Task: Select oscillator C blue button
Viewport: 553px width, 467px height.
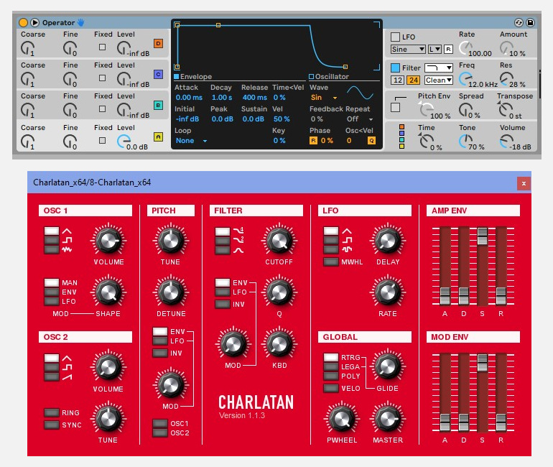Action: coord(158,74)
